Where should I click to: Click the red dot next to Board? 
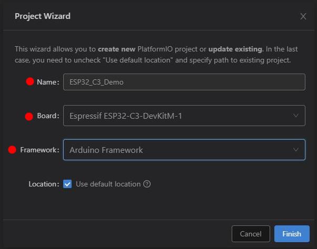[29, 116]
